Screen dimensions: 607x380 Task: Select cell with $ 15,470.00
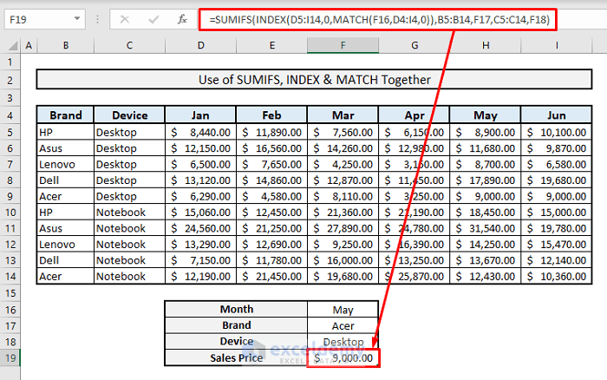coord(557,245)
